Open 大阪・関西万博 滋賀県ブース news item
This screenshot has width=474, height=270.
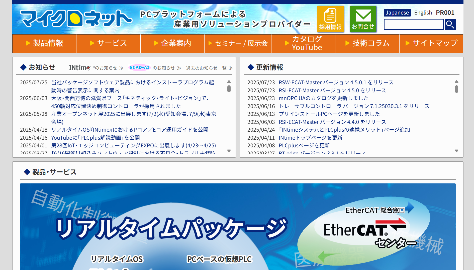click(x=130, y=102)
